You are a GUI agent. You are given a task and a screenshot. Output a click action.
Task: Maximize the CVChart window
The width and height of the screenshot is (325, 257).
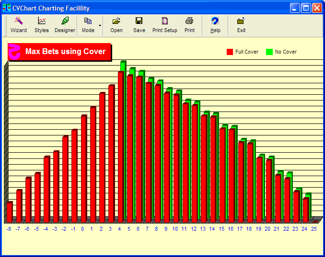tap(306, 8)
